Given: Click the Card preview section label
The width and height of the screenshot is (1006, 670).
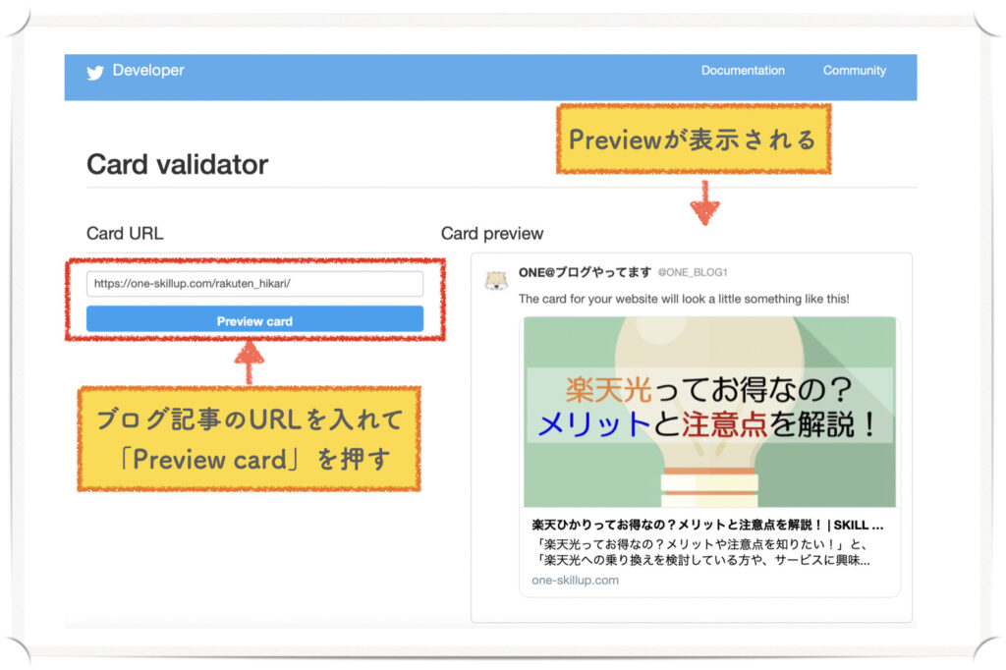Looking at the screenshot, I should pyautogui.click(x=491, y=234).
